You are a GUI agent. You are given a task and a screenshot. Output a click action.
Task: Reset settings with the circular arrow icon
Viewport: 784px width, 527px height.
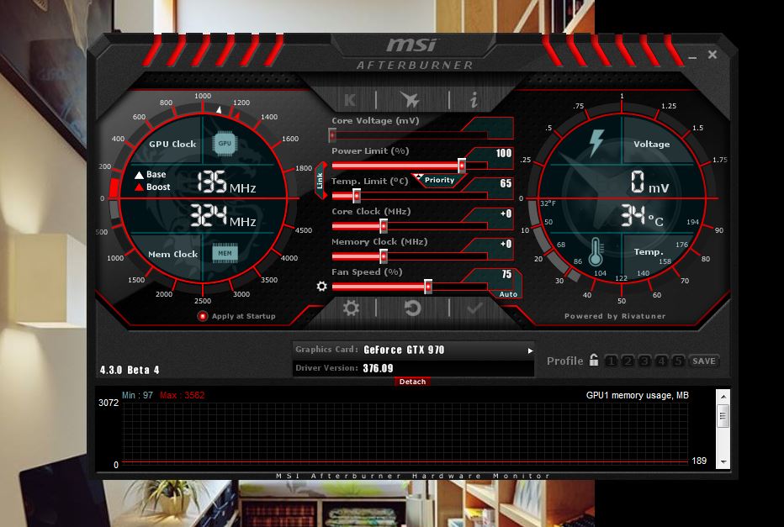412,308
